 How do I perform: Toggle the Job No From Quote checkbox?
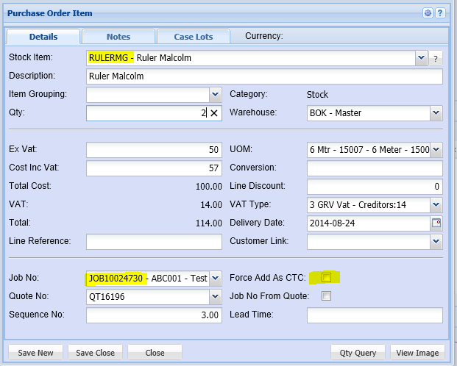pos(326,296)
